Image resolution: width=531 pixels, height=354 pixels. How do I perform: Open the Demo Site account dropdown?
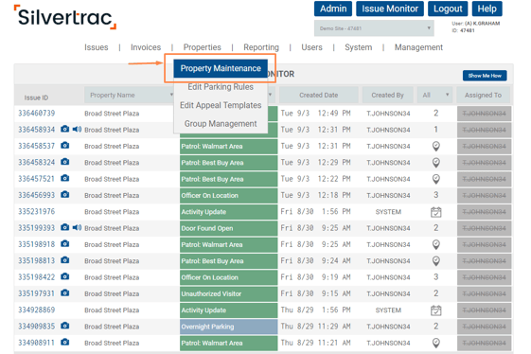pos(374,28)
